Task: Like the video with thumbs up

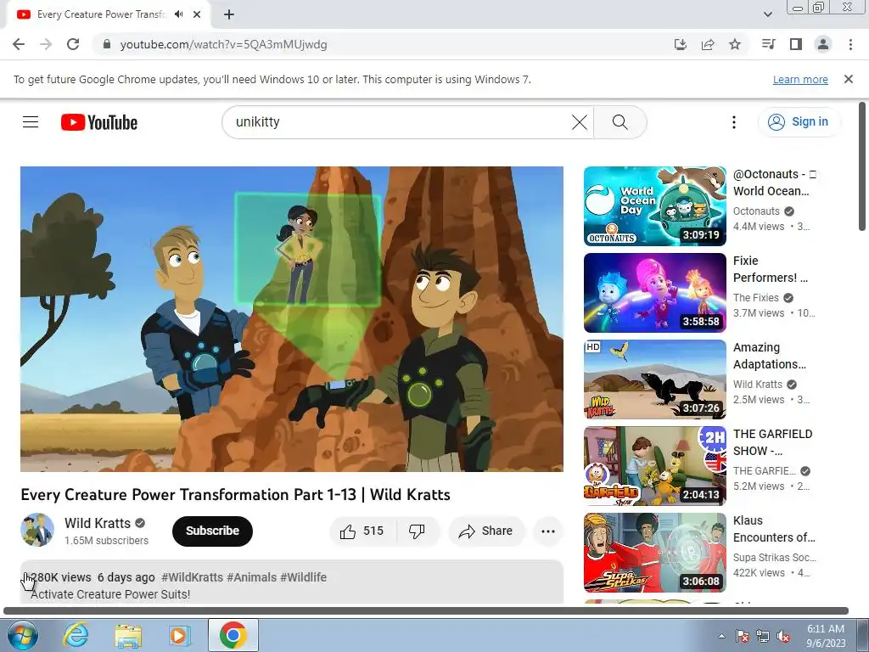Action: click(363, 531)
